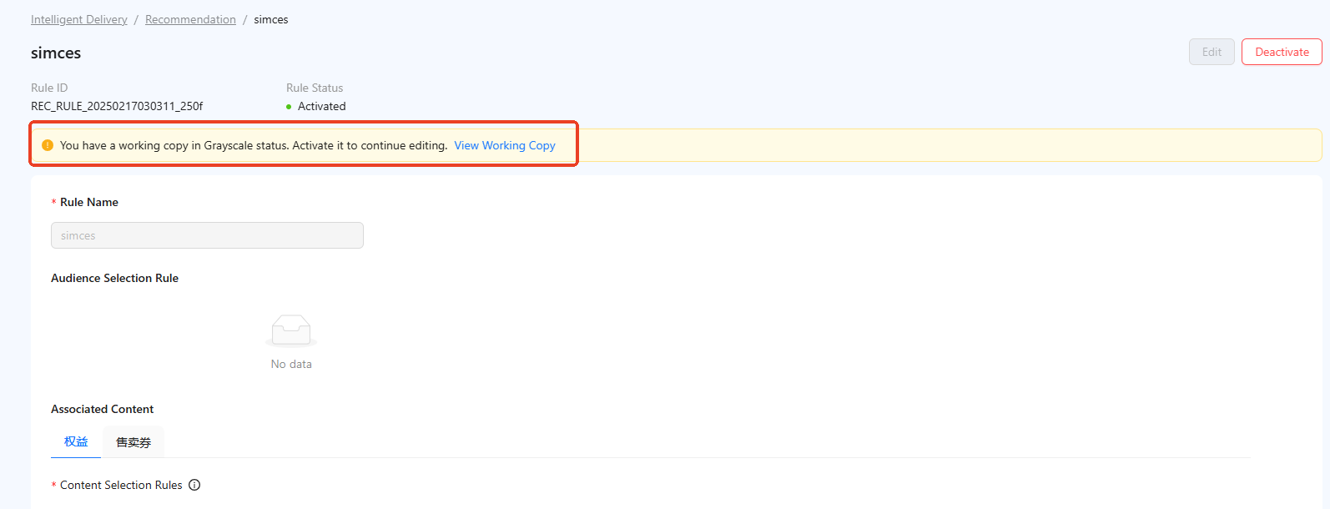
Task: Click the green Activated status dot
Action: (x=289, y=107)
